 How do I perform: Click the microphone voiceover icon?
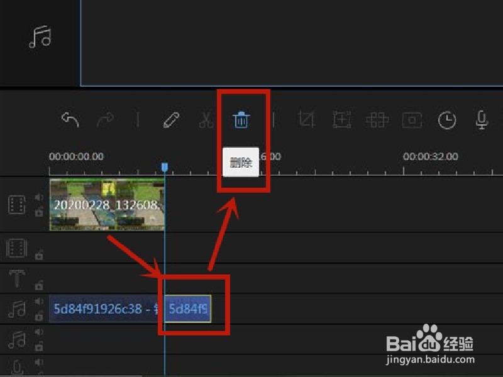482,120
